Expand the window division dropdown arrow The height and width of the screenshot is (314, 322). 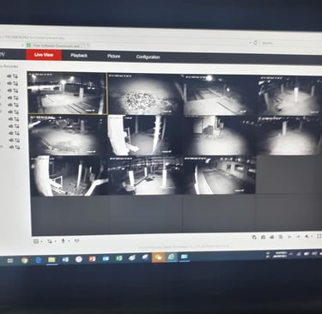pyautogui.click(x=41, y=242)
